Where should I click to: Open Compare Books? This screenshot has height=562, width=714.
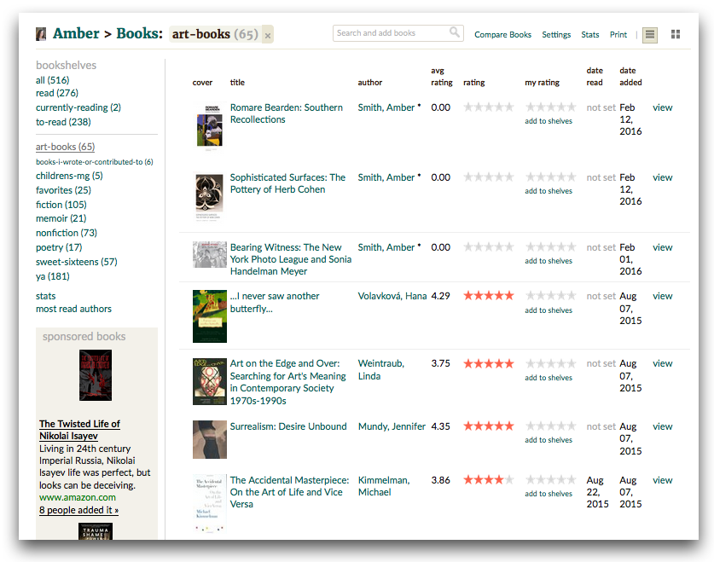pyautogui.click(x=502, y=35)
